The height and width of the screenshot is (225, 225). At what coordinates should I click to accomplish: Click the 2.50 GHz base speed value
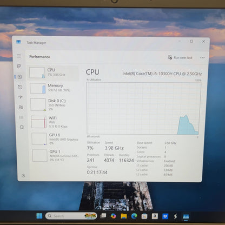170,143
